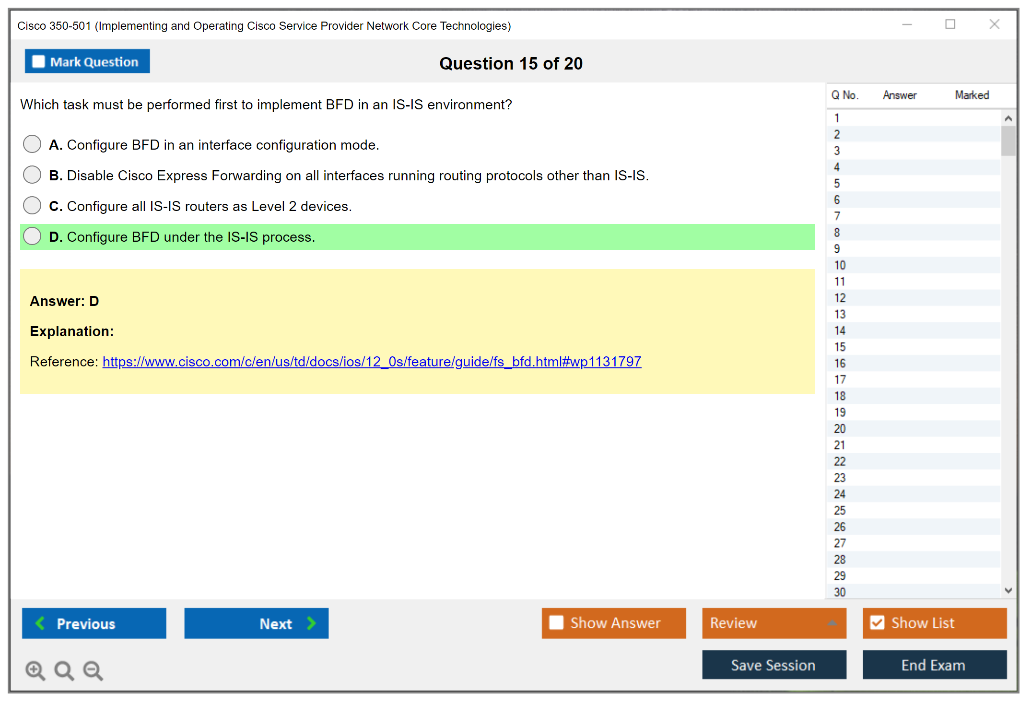This screenshot has width=1031, height=705.
Task: Maximize the exam window
Action: tap(950, 24)
